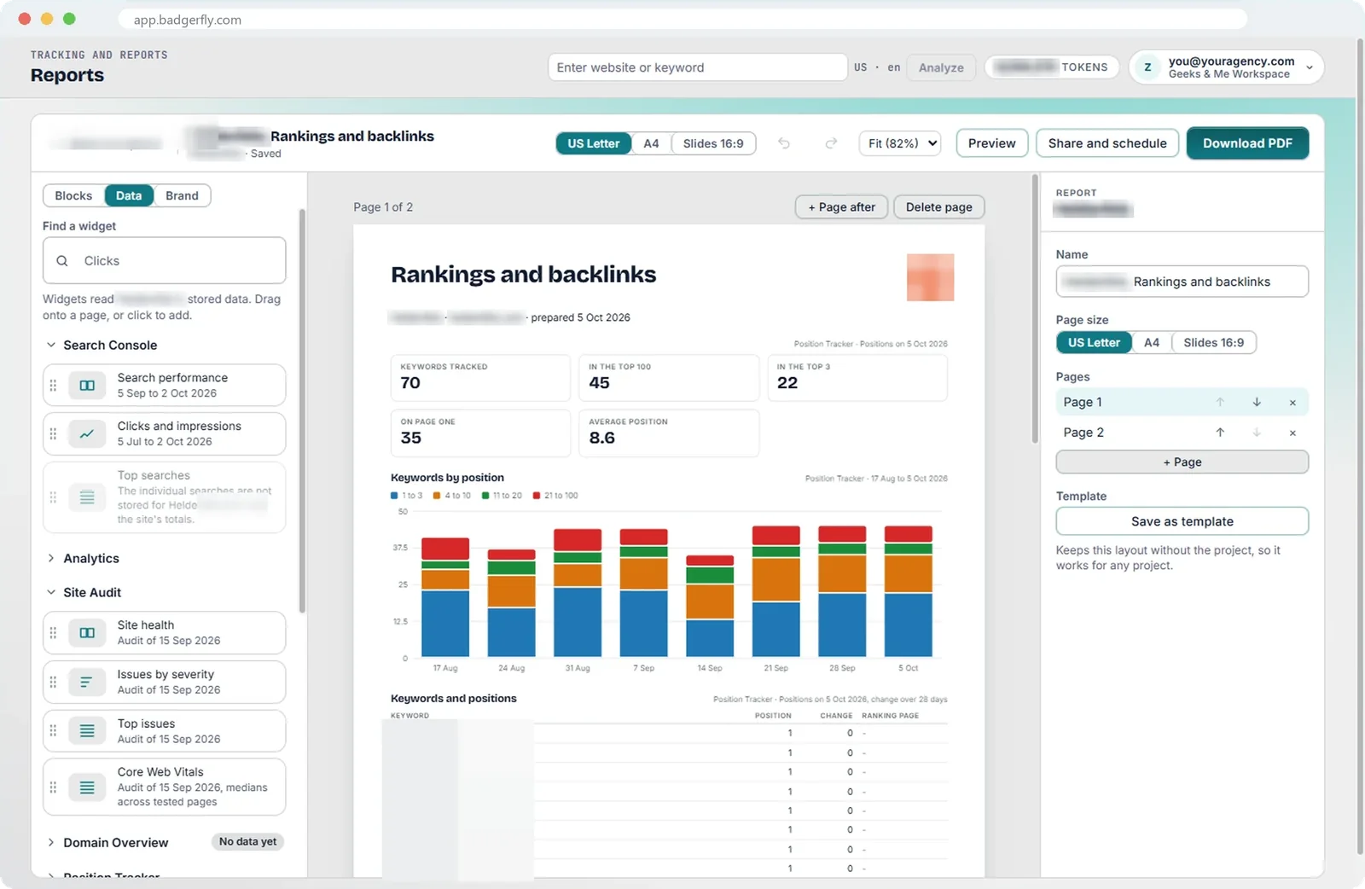The image size is (1365, 889).
Task: Click the Search performance widget icon
Action: [x=87, y=386]
